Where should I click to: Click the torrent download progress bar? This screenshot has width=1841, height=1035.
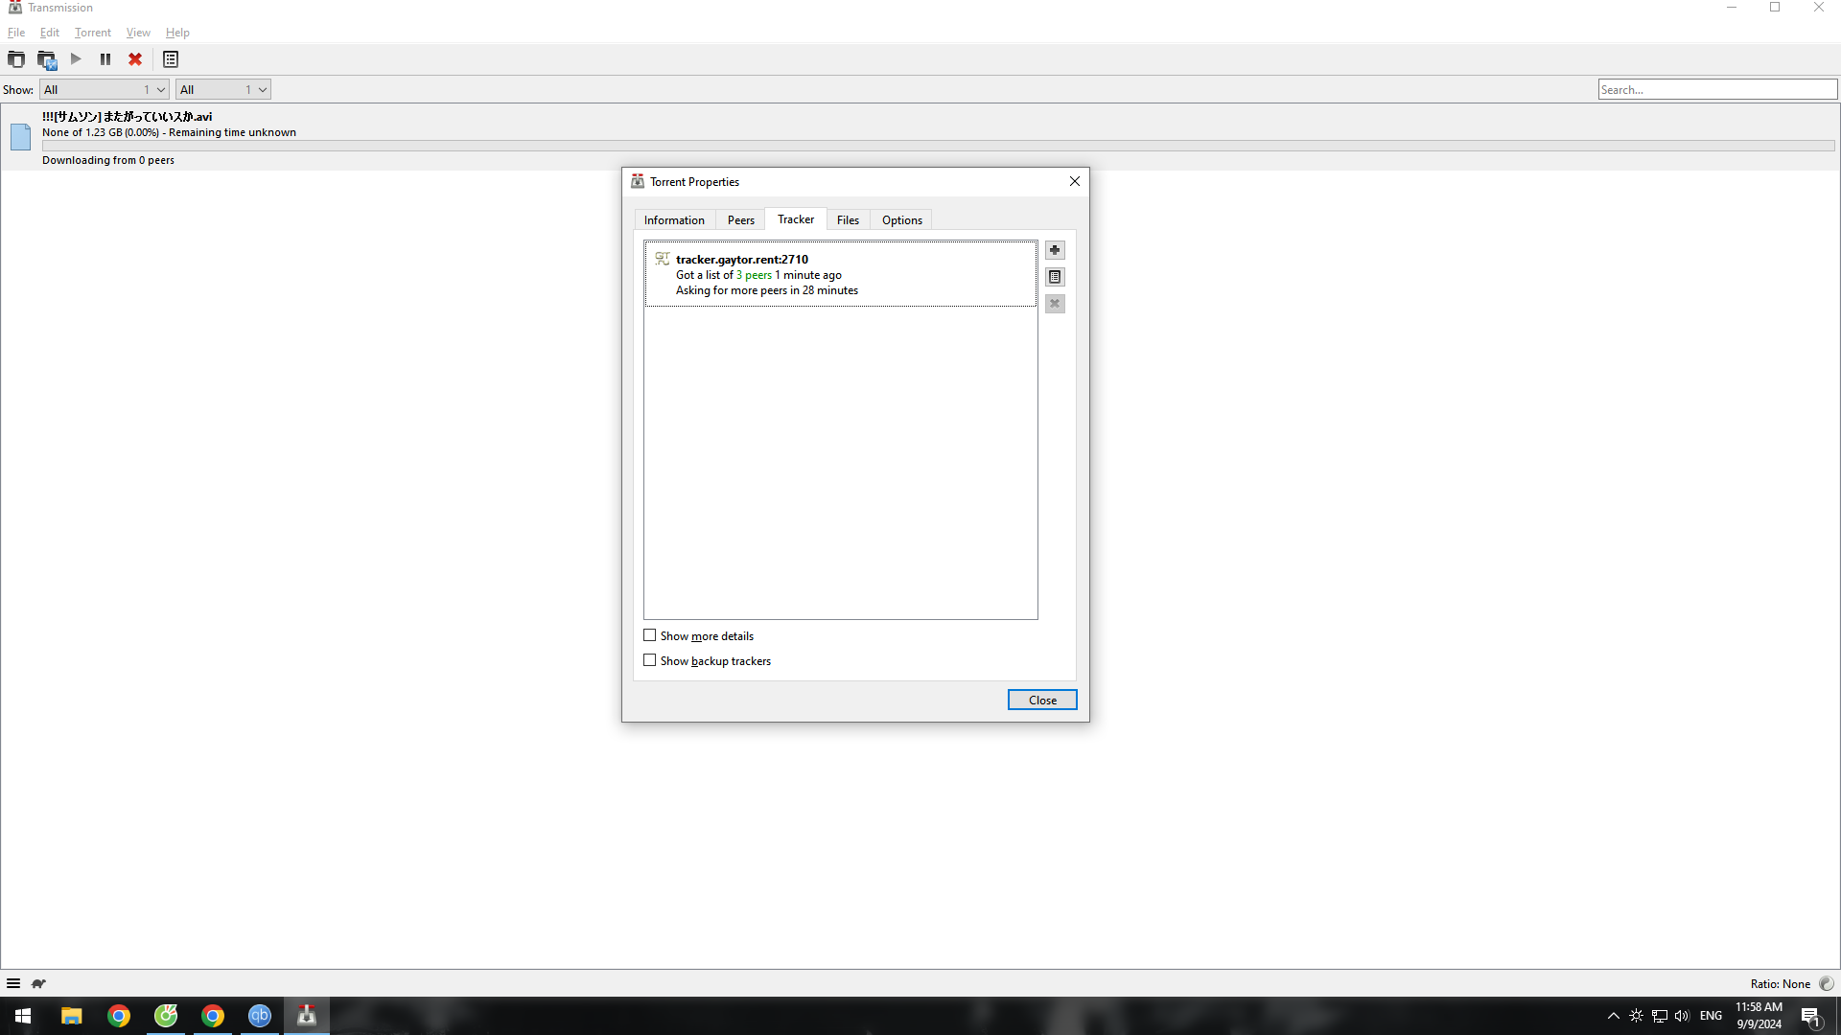pyautogui.click(x=938, y=146)
